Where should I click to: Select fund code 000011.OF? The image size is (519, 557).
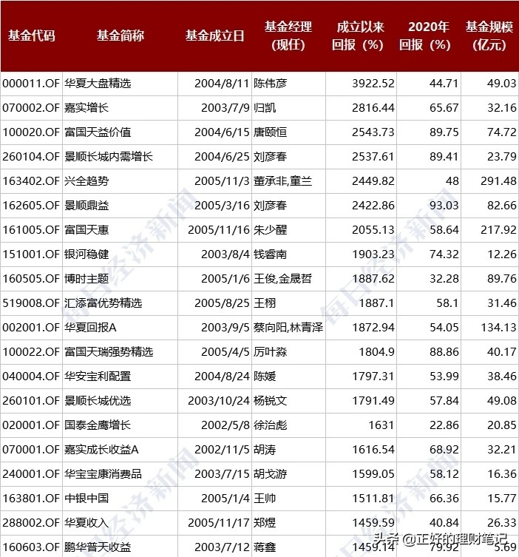(31, 84)
